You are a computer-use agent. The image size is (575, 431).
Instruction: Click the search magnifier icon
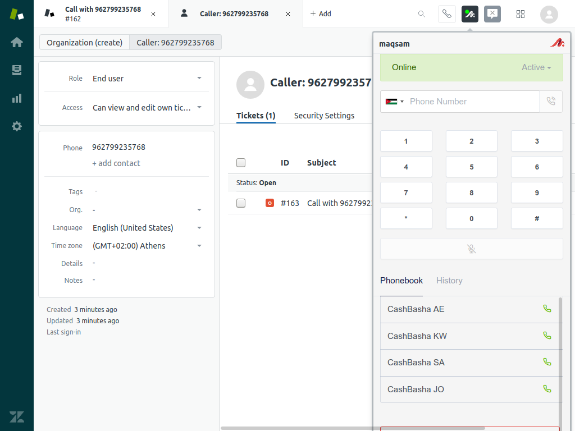pyautogui.click(x=421, y=14)
